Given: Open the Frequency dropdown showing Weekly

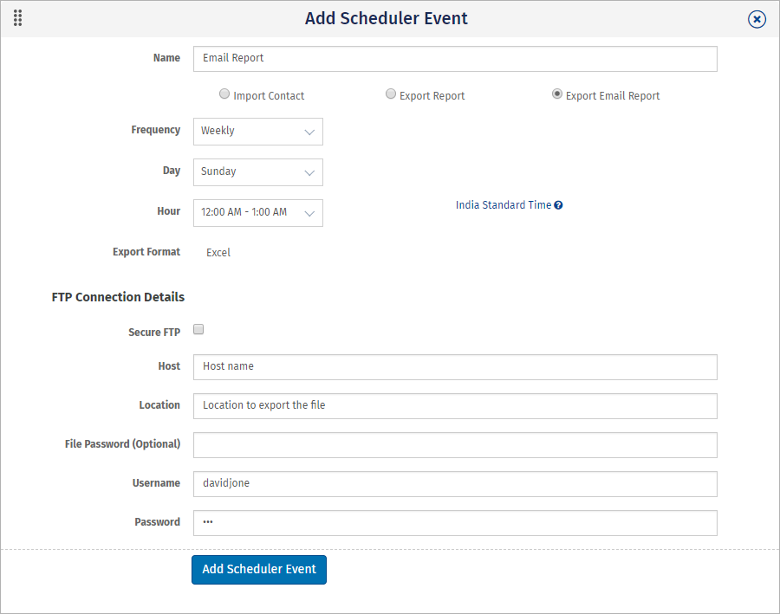Looking at the screenshot, I should coord(258,132).
